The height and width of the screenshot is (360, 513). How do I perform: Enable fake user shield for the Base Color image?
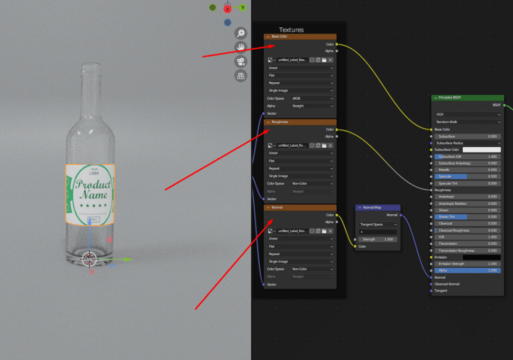312,60
